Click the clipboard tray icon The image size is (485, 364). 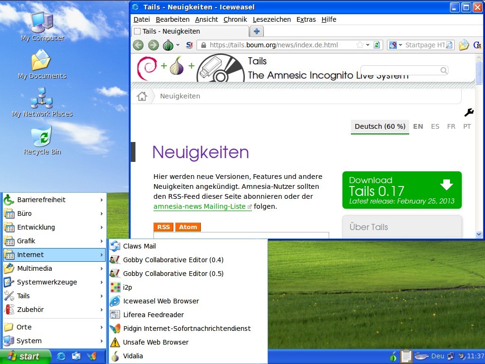pos(406,356)
